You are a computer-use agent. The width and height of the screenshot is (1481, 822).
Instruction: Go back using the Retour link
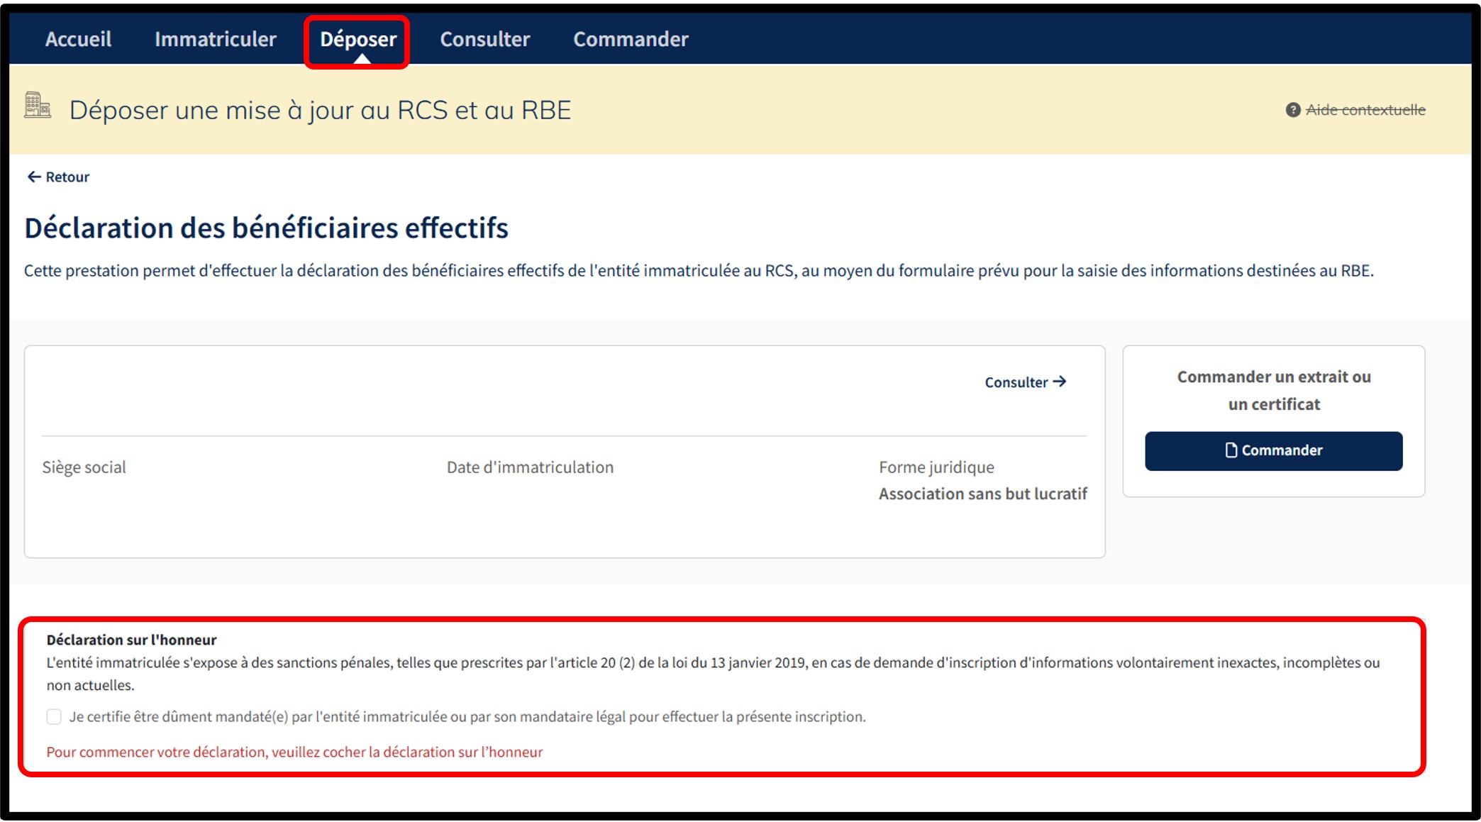pyautogui.click(x=67, y=177)
